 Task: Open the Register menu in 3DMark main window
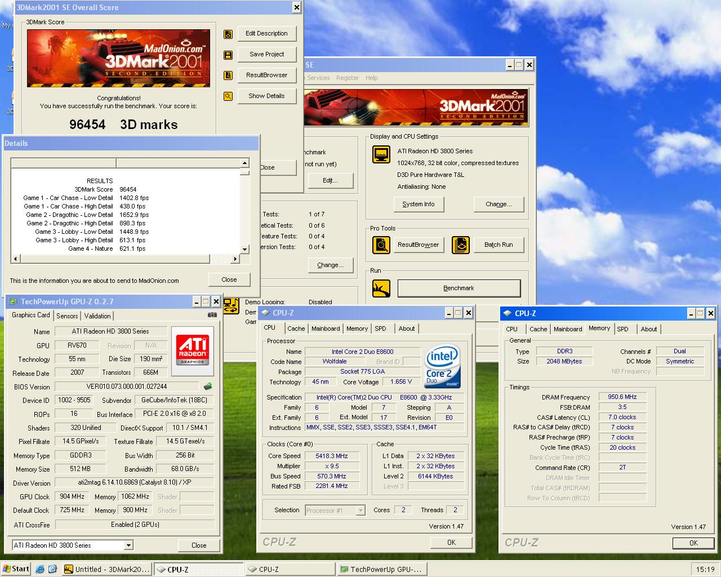(348, 78)
